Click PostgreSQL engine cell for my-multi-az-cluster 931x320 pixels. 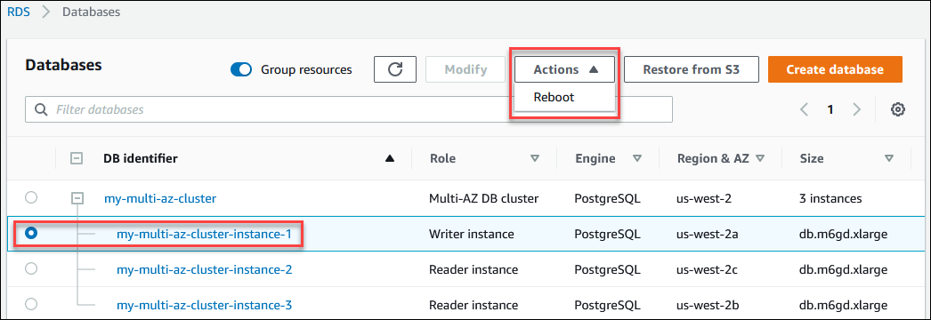(x=607, y=198)
